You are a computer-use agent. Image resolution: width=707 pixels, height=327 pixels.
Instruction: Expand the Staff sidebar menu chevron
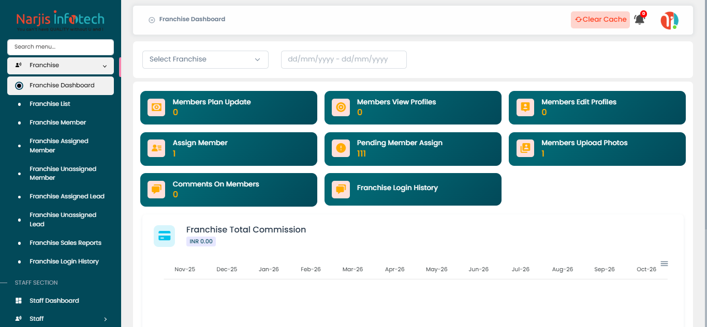point(105,319)
